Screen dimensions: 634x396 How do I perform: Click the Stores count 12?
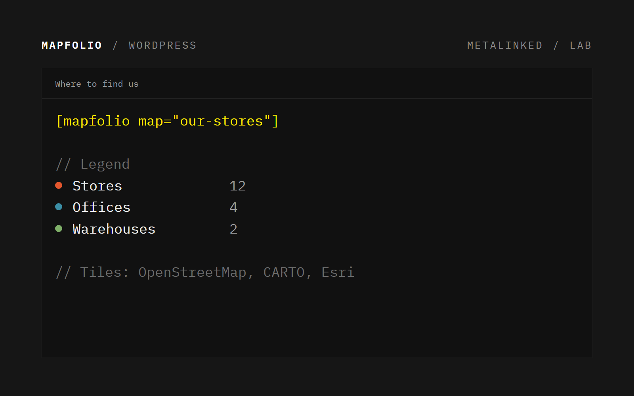coord(238,186)
